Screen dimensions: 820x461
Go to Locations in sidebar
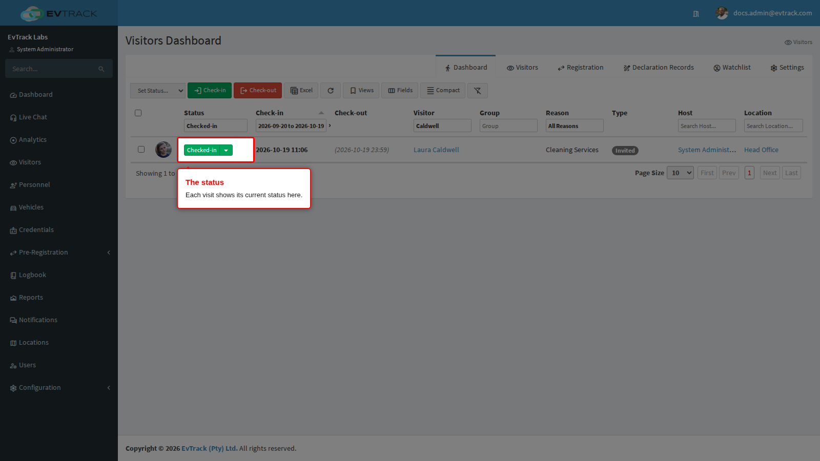click(x=33, y=343)
